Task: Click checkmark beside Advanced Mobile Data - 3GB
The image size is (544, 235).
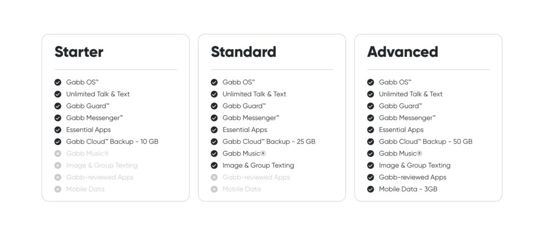Action: pyautogui.click(x=370, y=189)
